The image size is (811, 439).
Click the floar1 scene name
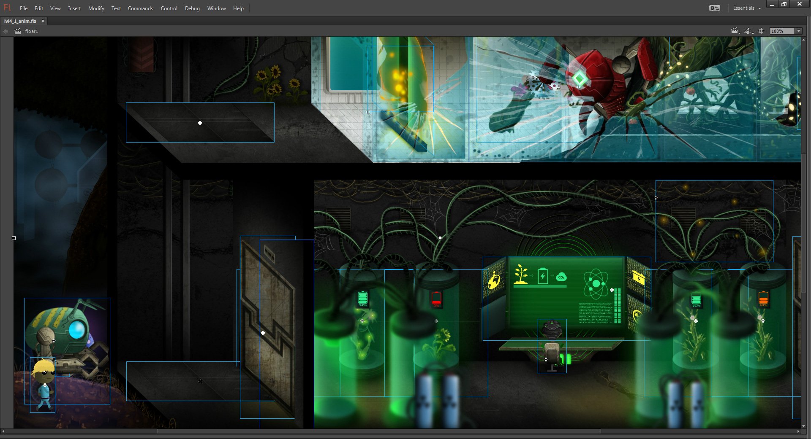coord(32,31)
